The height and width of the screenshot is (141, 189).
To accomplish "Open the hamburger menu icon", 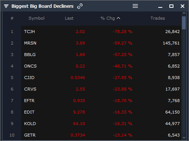I will coord(135,6).
